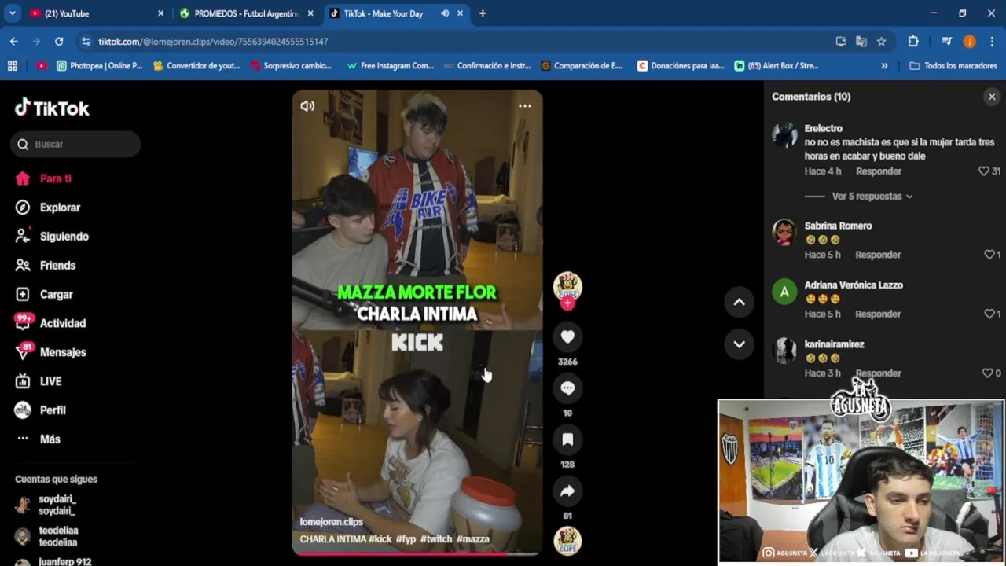Open the sound disc at video bottom

click(x=567, y=541)
